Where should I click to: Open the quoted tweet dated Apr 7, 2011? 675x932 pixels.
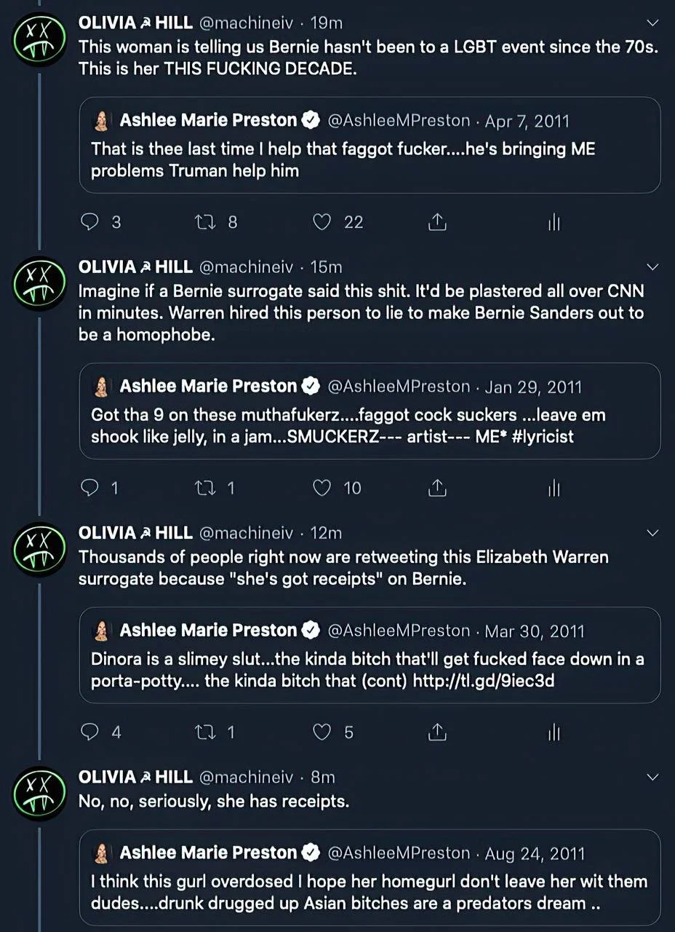(370, 145)
